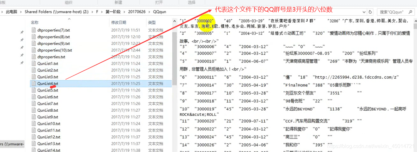Click the magnifier icon in the search box
Screen dimensions: 417x152
tap(411, 12)
